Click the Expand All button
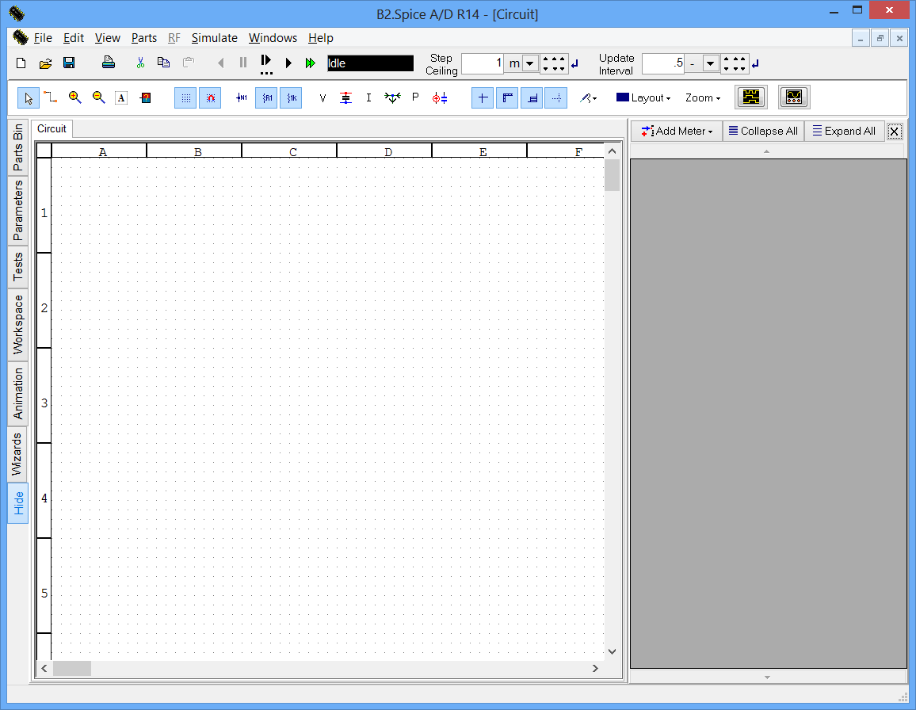This screenshot has height=710, width=916. pos(844,132)
